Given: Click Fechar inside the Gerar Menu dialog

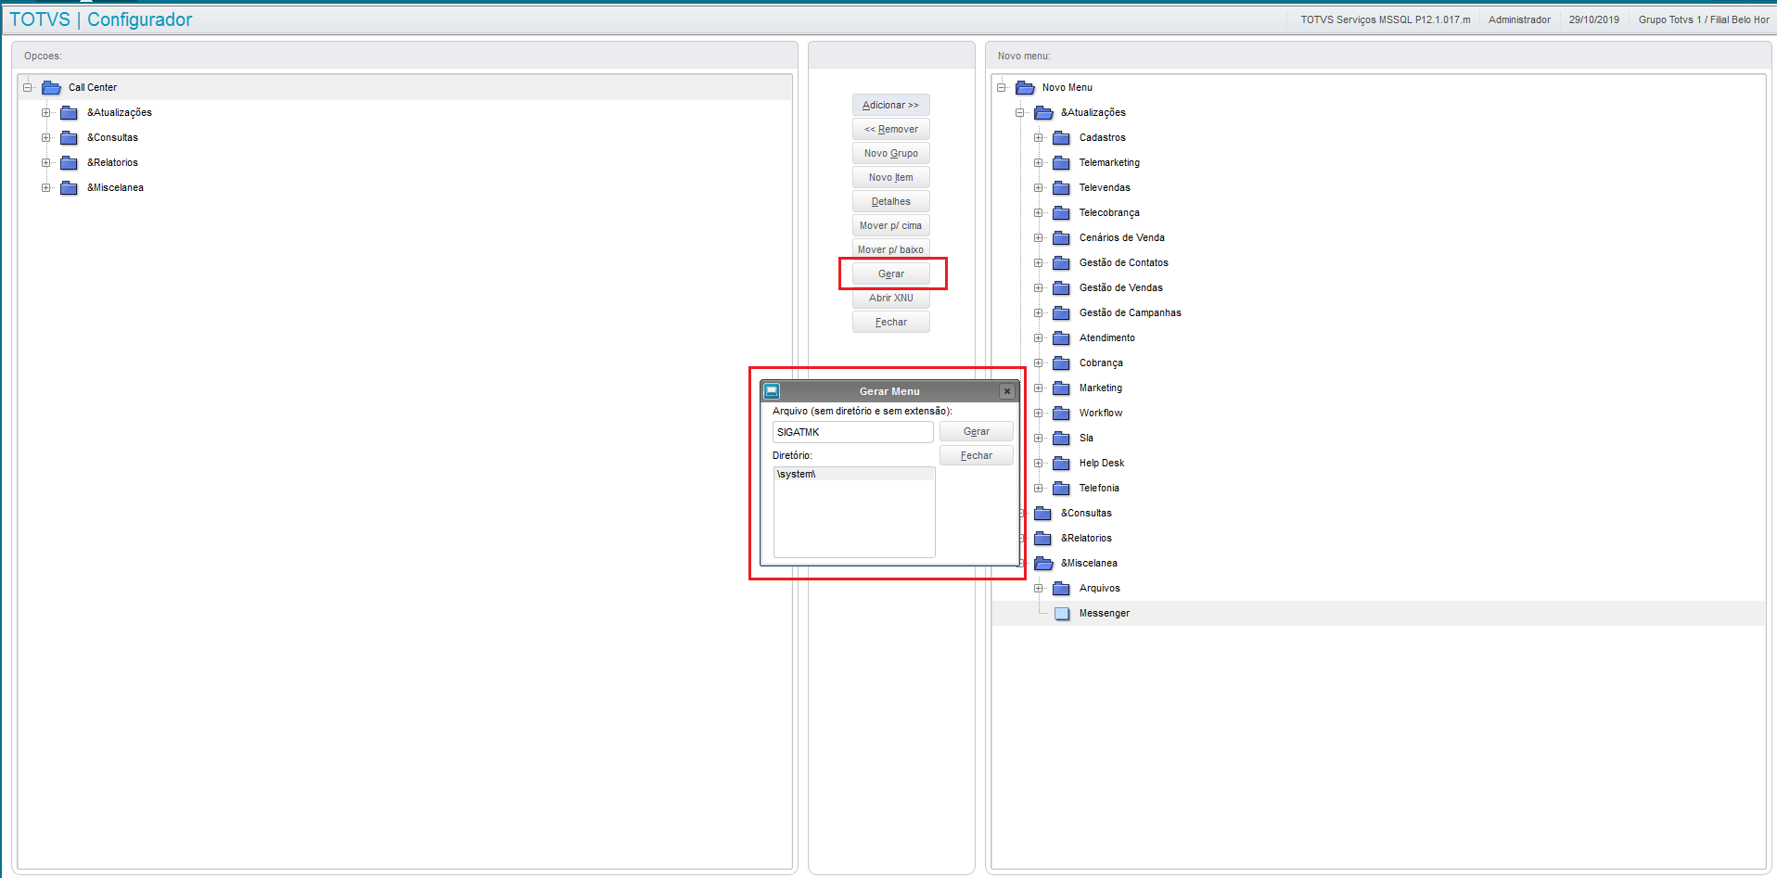Looking at the screenshot, I should [976, 455].
